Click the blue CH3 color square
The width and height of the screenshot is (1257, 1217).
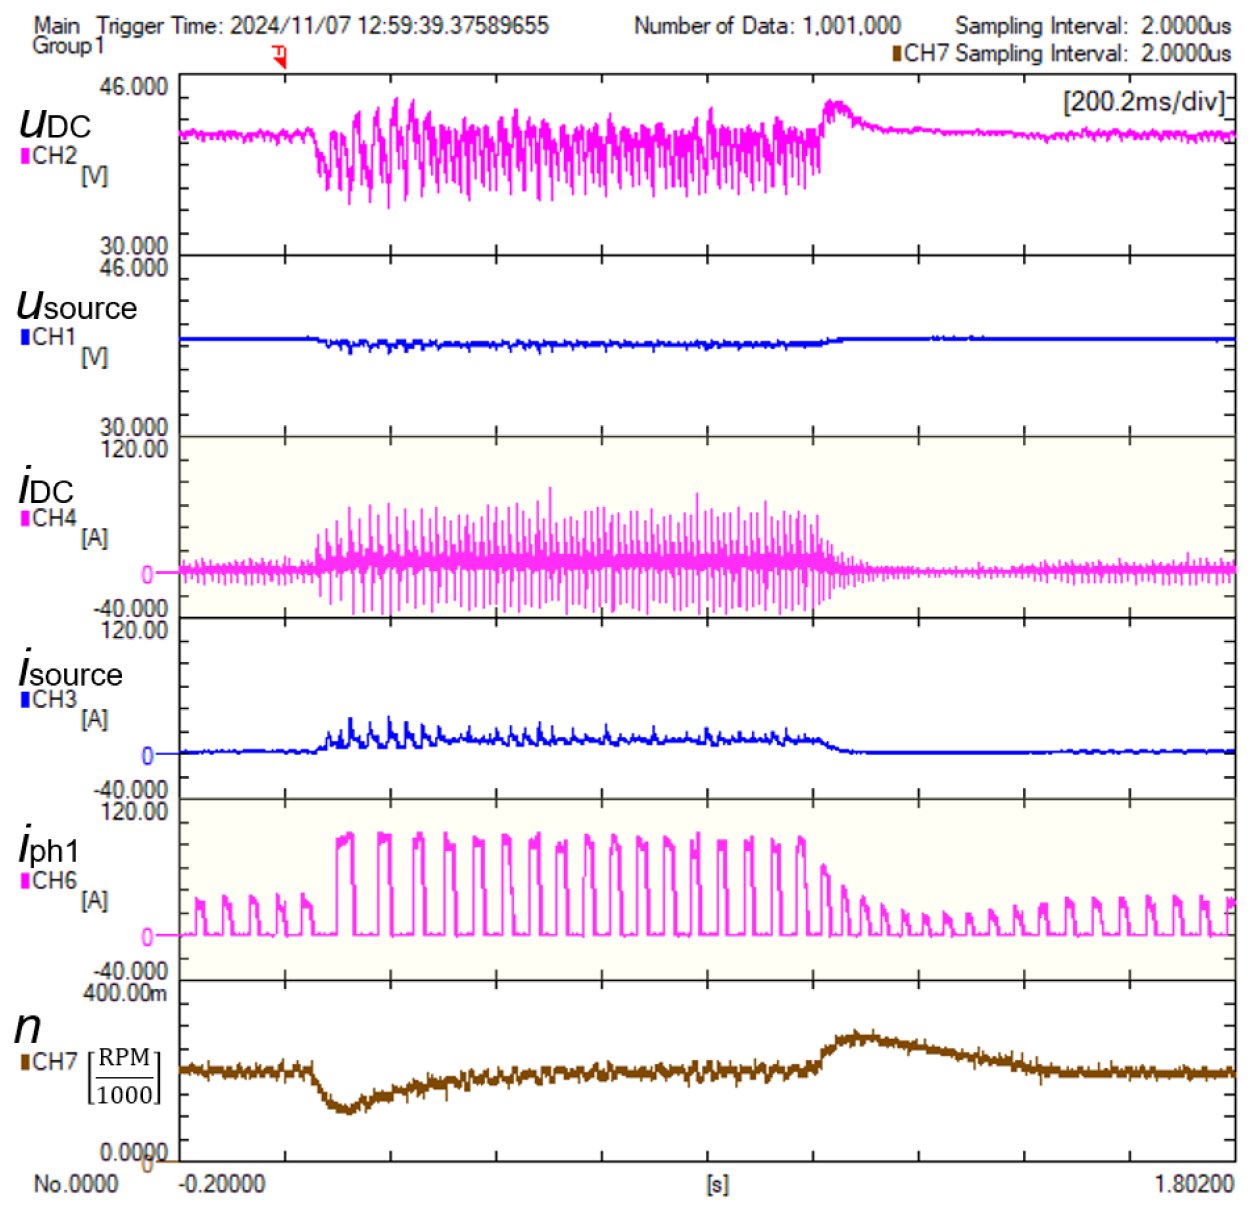[25, 700]
